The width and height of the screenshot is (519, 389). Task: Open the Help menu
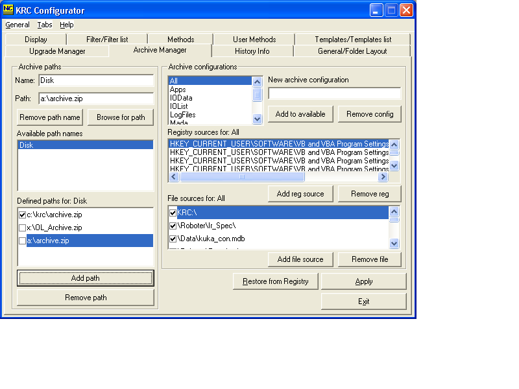(67, 25)
